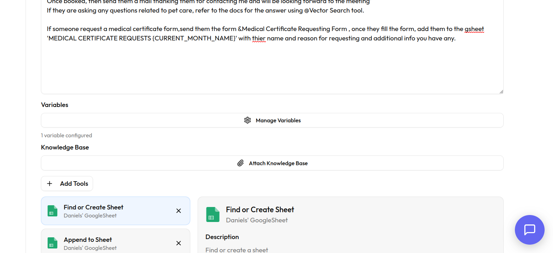The image size is (553, 253).
Task: Click the plus icon in Add Tools
Action: point(50,184)
